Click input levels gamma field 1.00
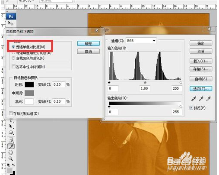This screenshot has width=219, height=175. pyautogui.click(x=145, y=88)
